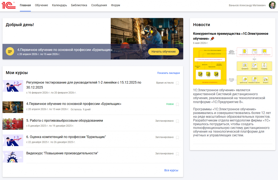Image resolution: width=278 pixels, height=180 pixels.
Task: Open banner course title '4.Первичное обучение… «Бурильщик»'
Action: pos(65,50)
